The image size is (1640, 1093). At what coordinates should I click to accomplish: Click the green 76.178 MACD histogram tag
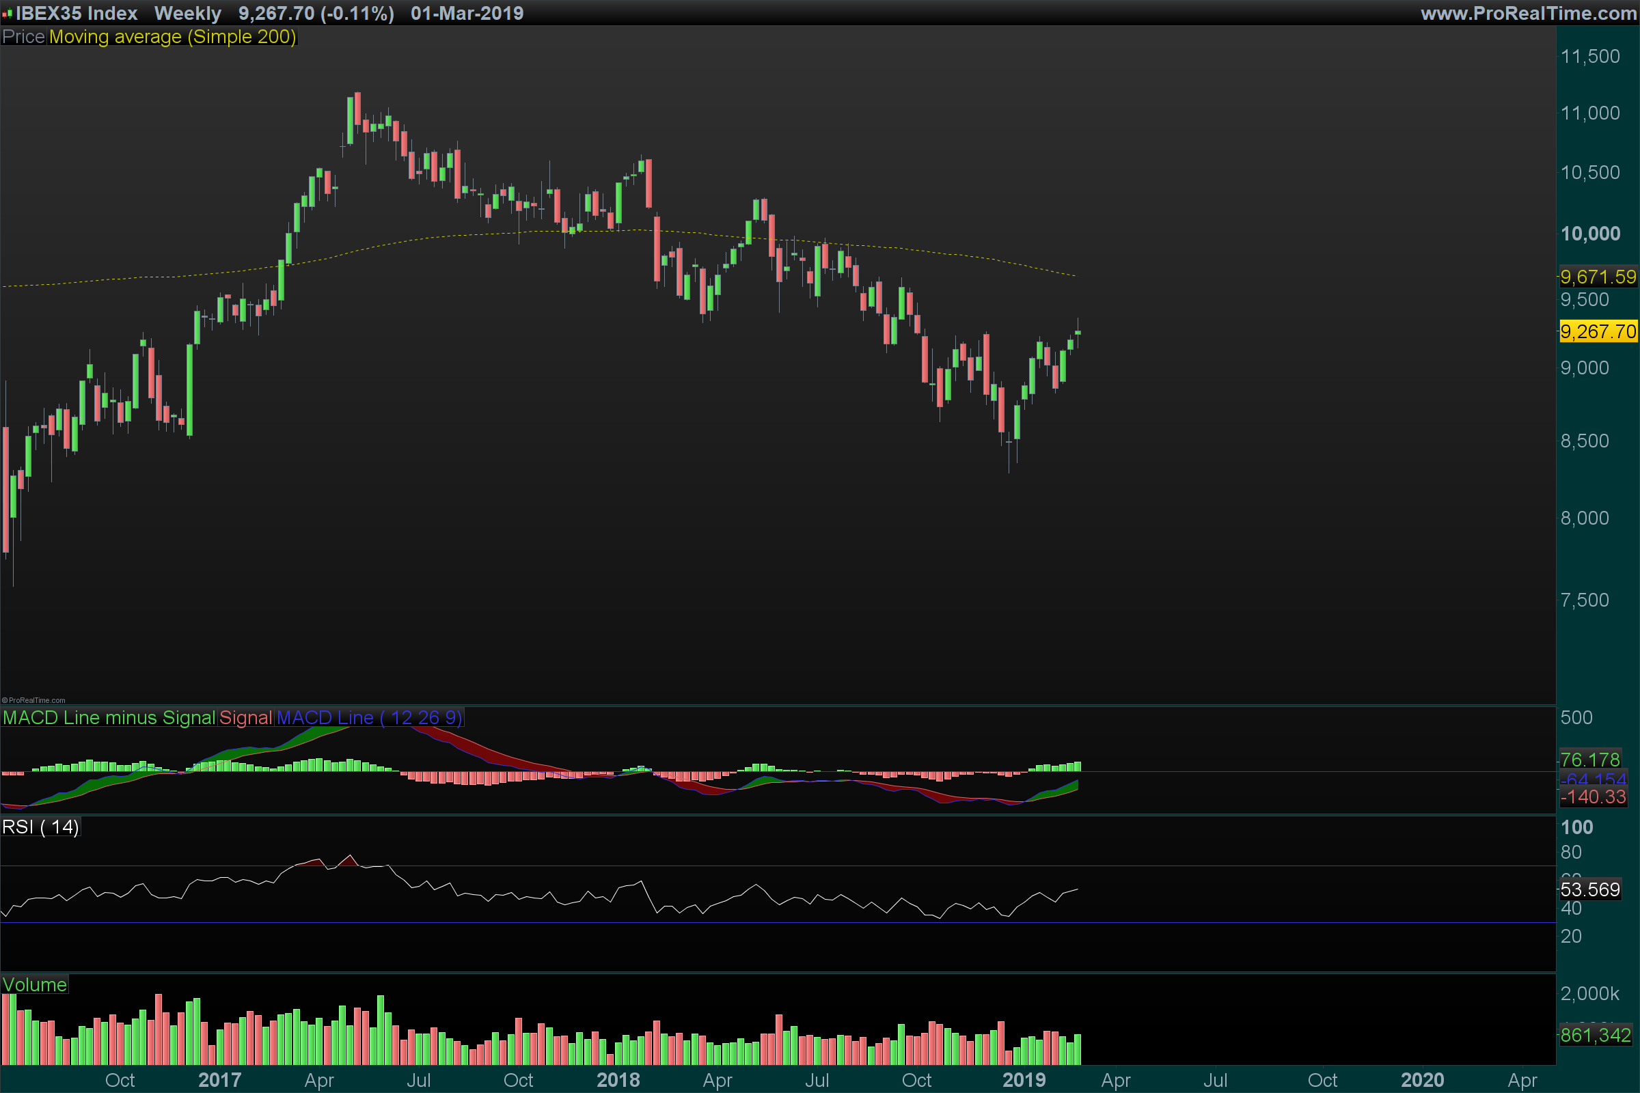click(1590, 760)
